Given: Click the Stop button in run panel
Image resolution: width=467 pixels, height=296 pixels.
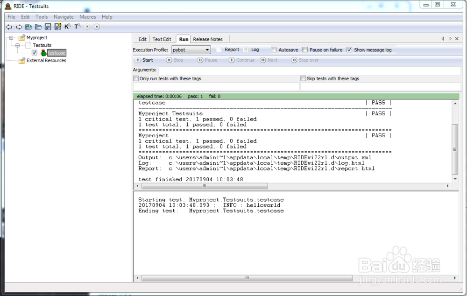Looking at the screenshot, I should tap(175, 60).
